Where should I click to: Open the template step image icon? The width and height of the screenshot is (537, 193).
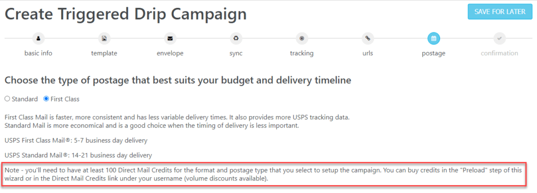(x=104, y=39)
